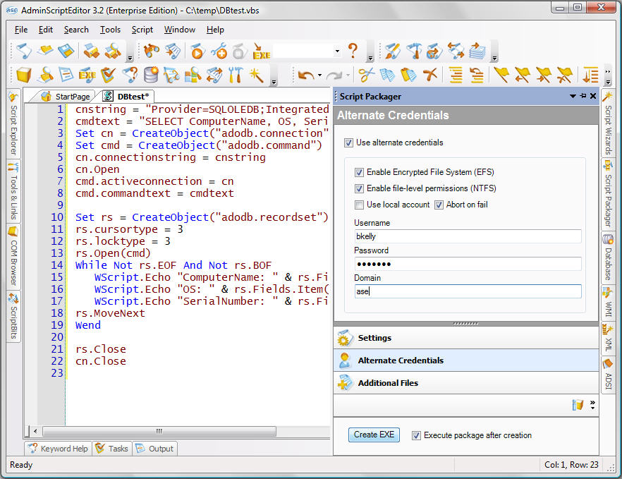Screen dimensions: 622x479
Task: Open the Search menu
Action: point(76,30)
